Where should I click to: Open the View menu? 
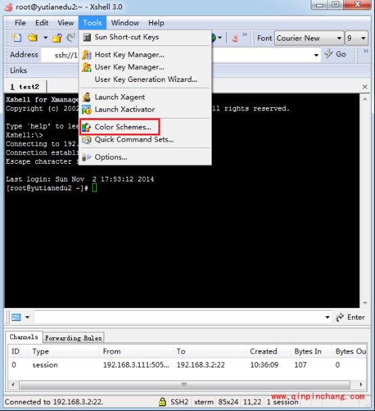pos(66,23)
